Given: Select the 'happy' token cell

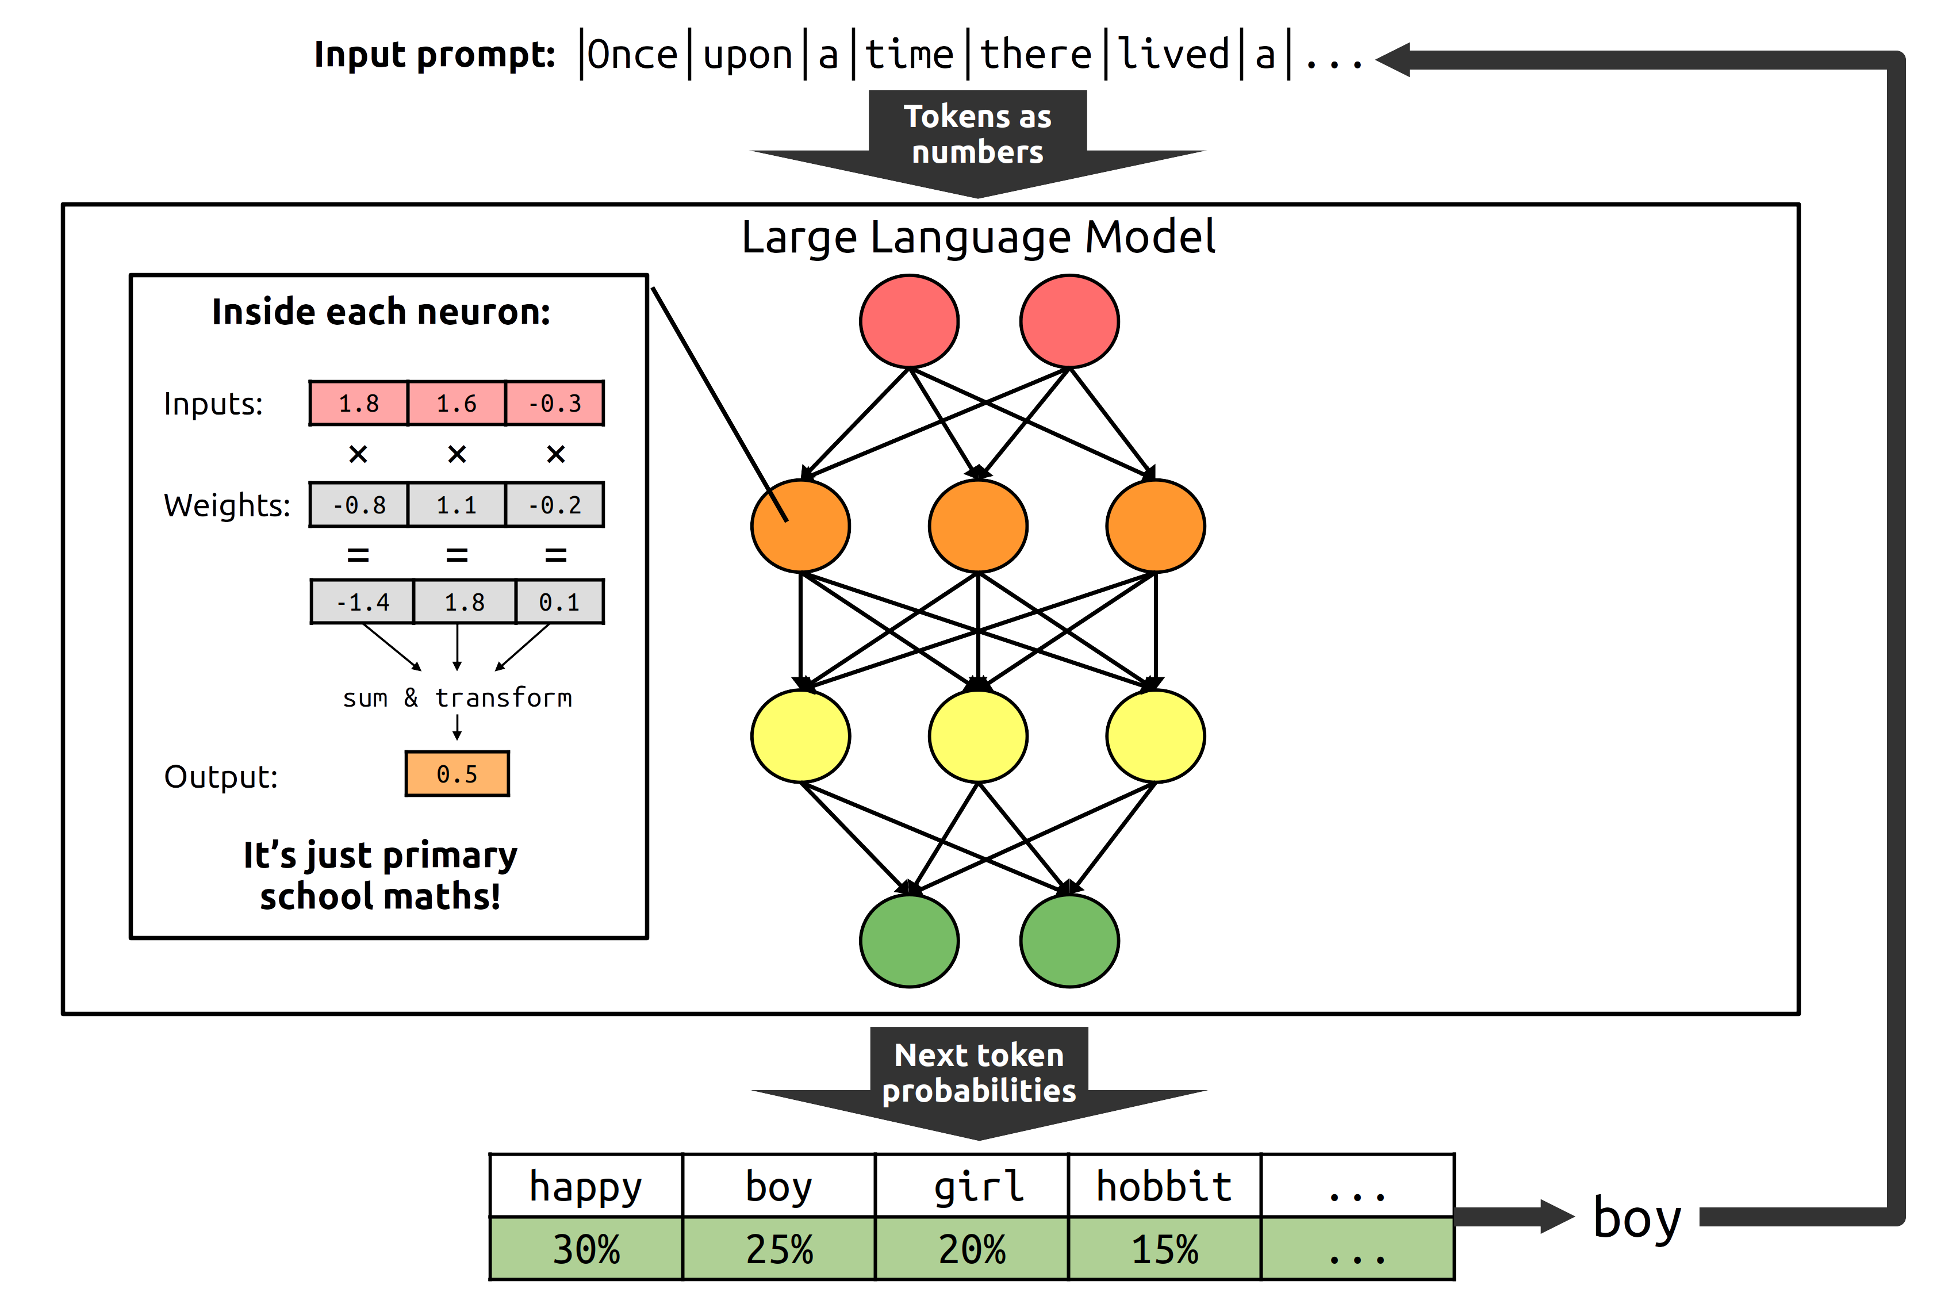Looking at the screenshot, I should click(586, 1186).
